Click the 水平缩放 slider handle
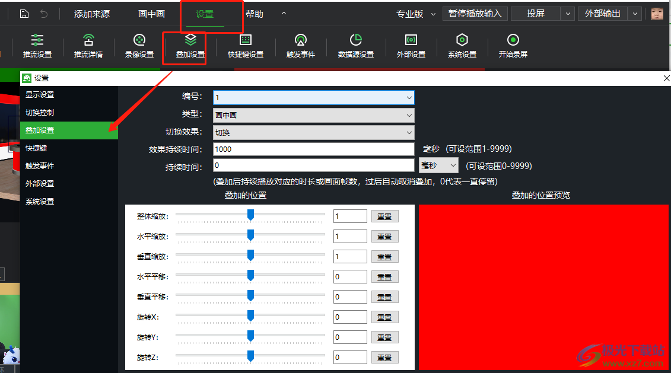The image size is (671, 373). (x=251, y=235)
